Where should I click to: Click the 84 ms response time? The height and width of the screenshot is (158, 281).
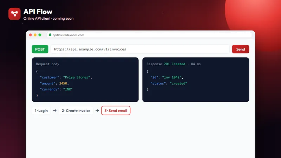click(196, 64)
